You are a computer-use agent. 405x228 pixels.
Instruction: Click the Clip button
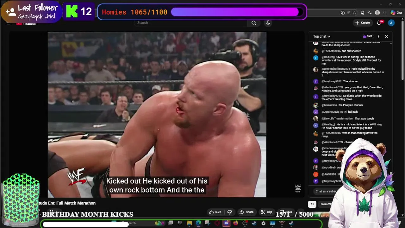266,212
